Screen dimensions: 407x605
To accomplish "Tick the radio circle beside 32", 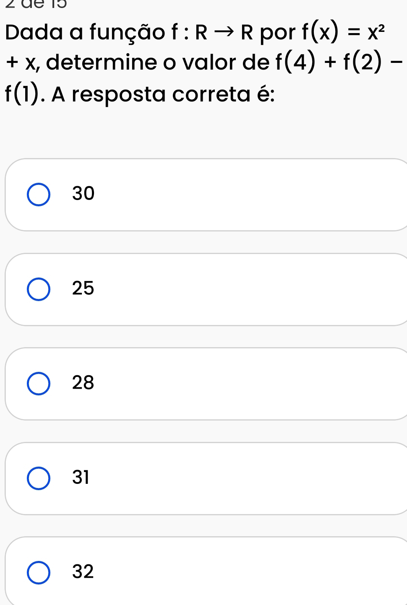I will click(x=39, y=573).
